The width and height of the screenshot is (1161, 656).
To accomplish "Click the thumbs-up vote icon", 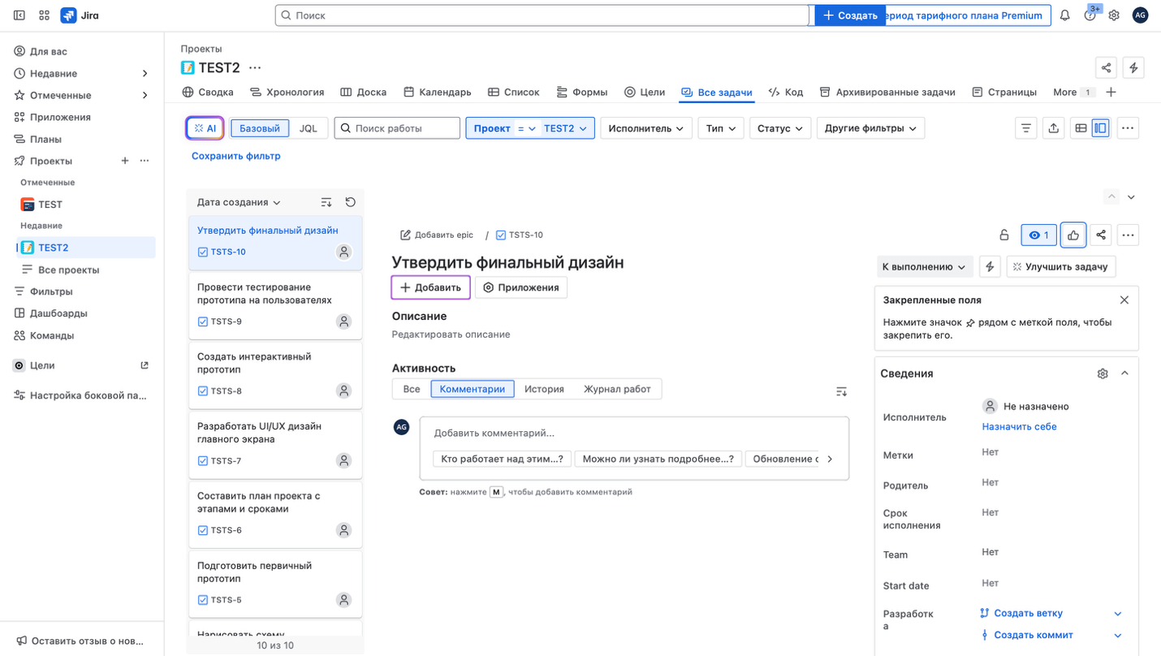I will (x=1073, y=235).
